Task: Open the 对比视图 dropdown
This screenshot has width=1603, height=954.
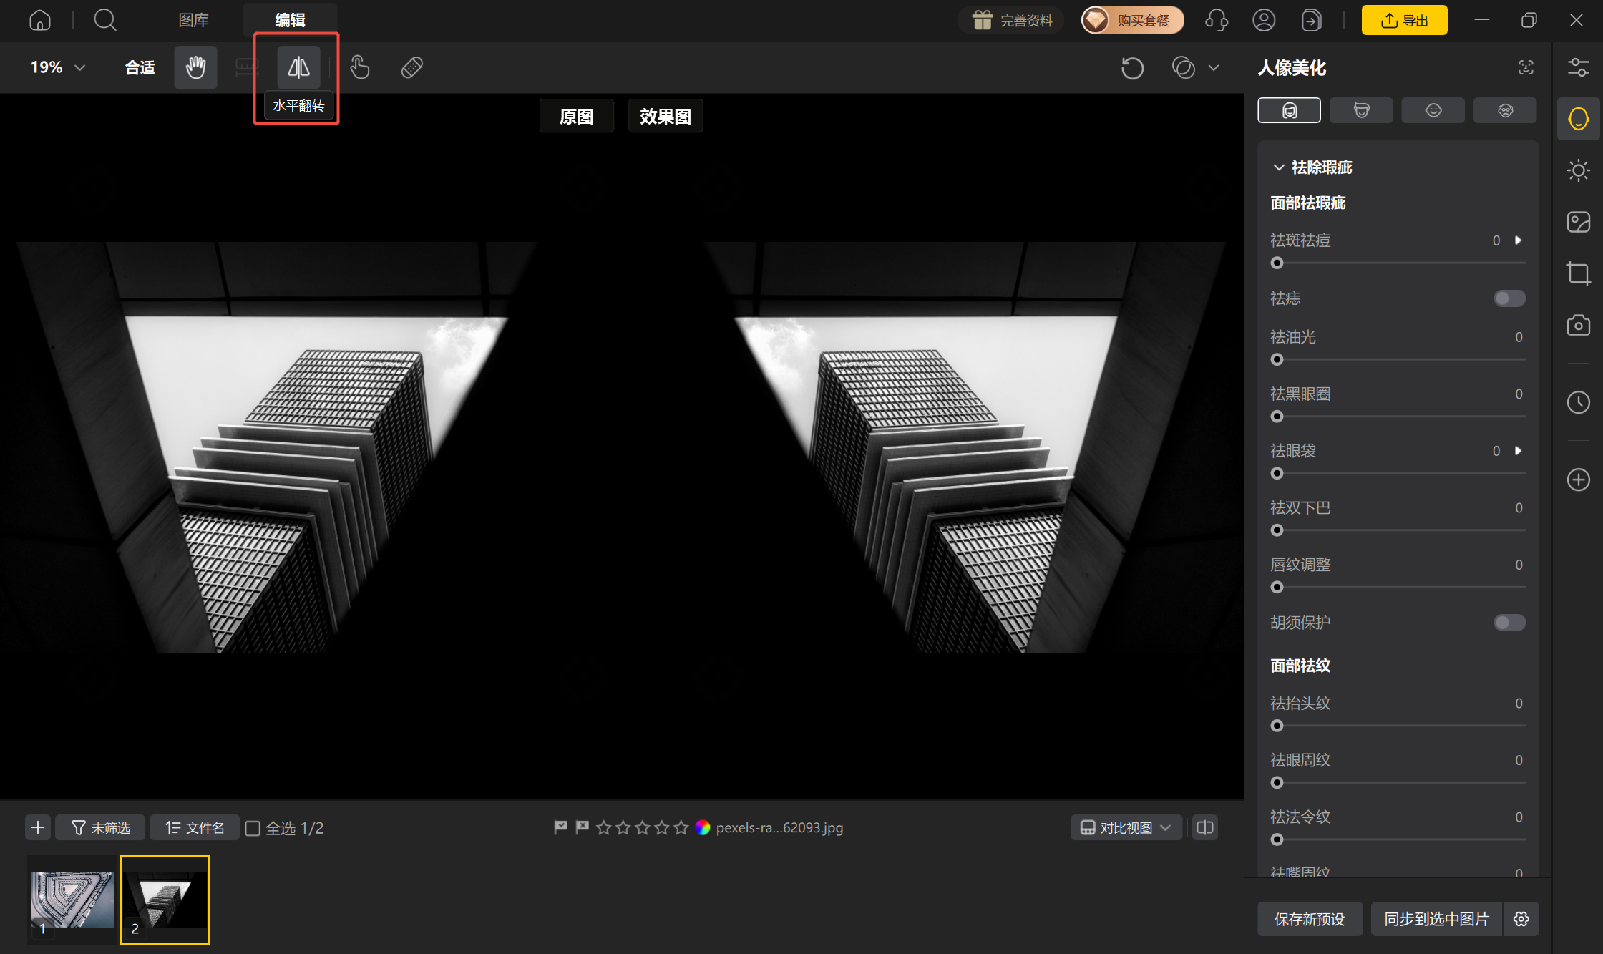Action: click(1126, 828)
